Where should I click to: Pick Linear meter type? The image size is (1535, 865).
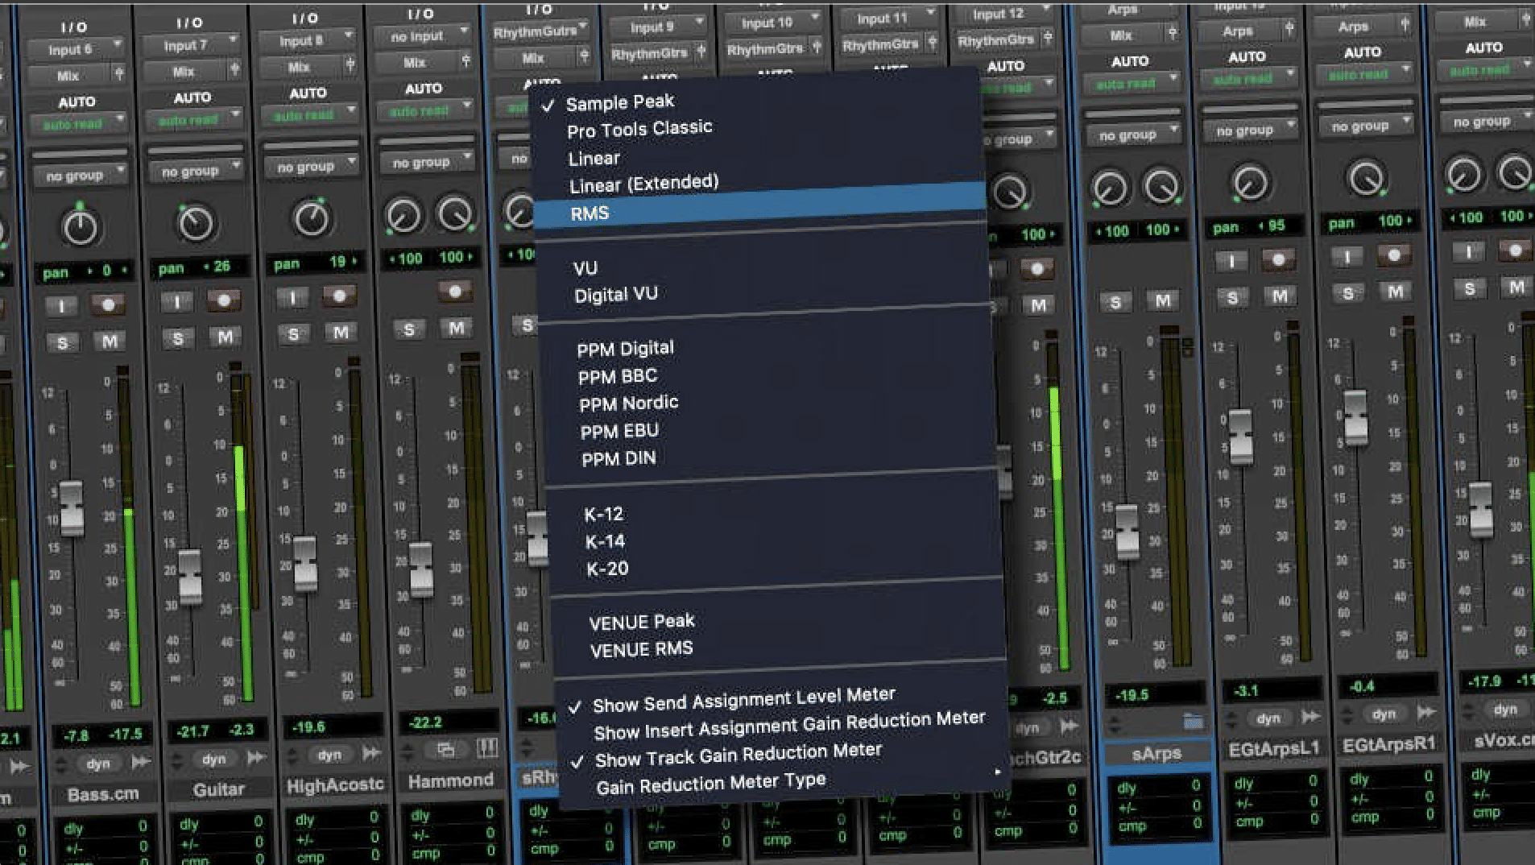pos(594,159)
